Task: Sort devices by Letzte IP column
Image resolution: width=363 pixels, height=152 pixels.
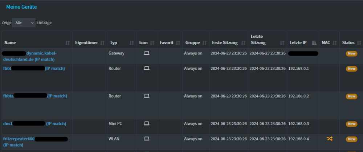Action: [x=314, y=43]
